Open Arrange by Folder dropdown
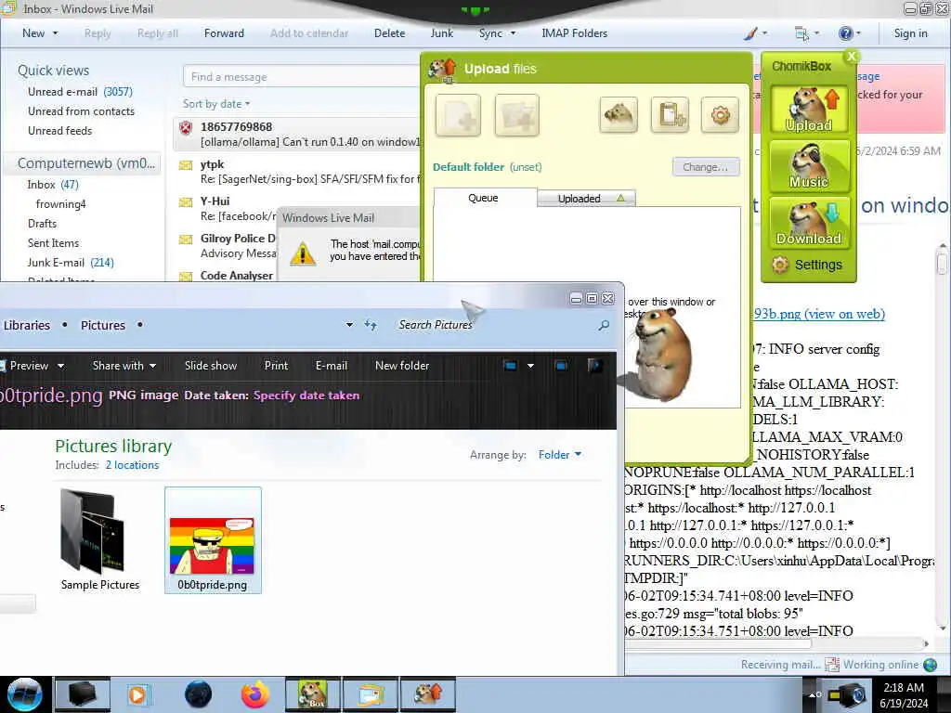The width and height of the screenshot is (951, 713). 560,455
